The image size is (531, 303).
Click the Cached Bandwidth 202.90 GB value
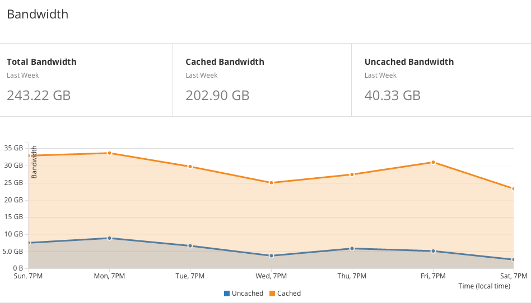click(x=217, y=96)
